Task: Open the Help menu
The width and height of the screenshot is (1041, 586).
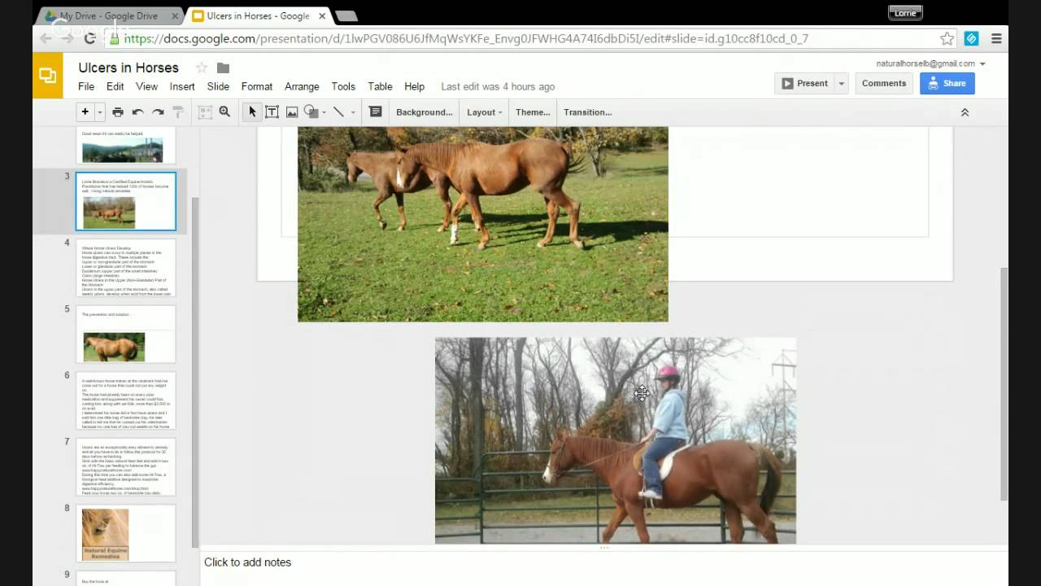Action: point(414,86)
